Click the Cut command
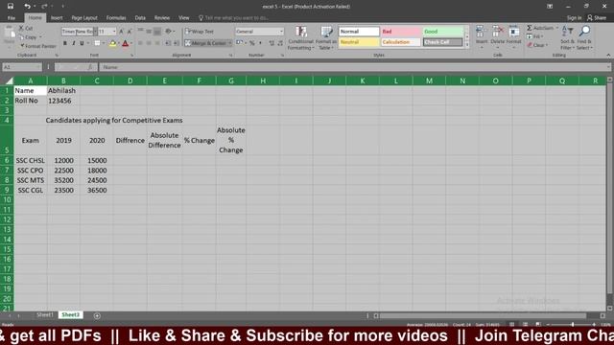 [x=26, y=28]
